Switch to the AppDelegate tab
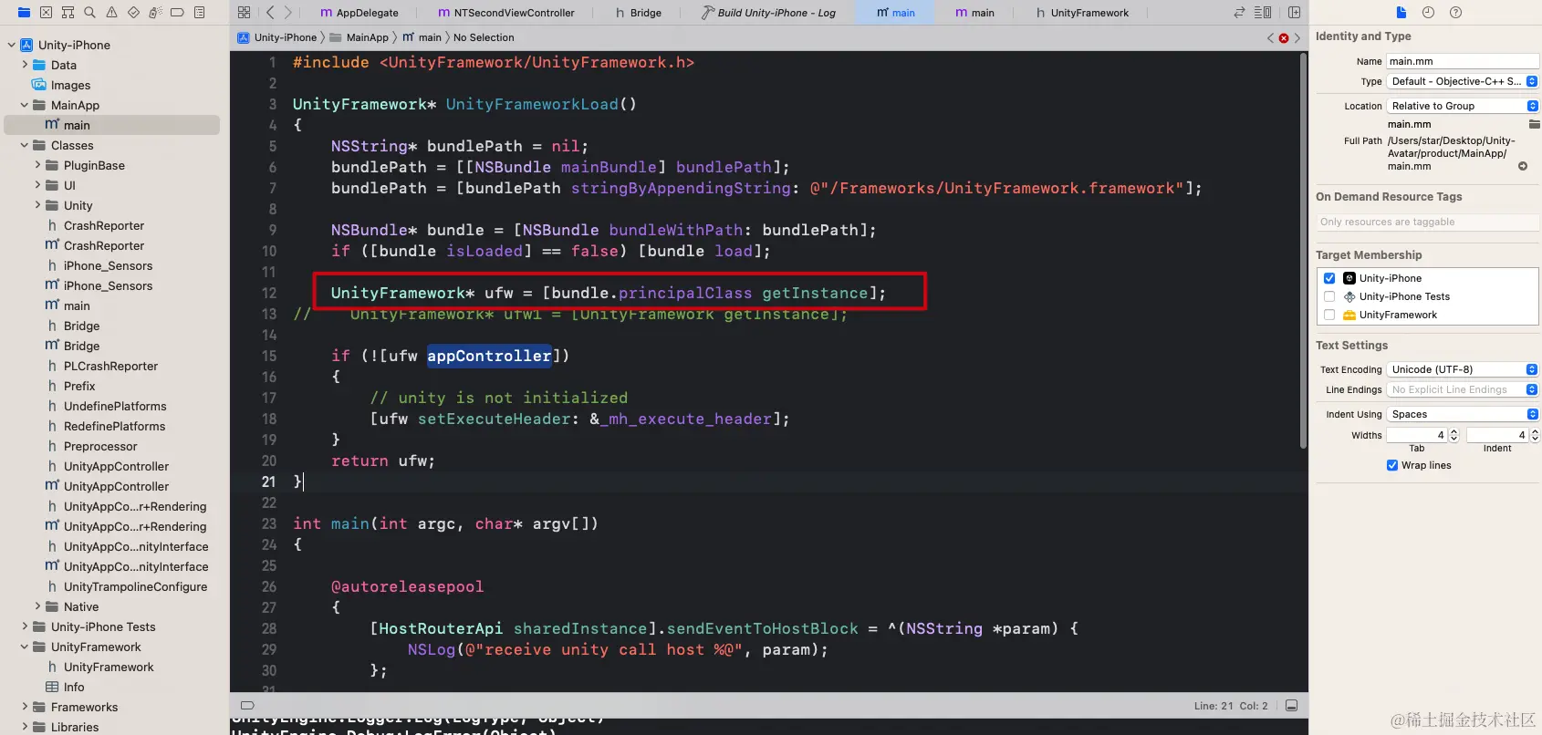Image resolution: width=1542 pixels, height=735 pixels. coord(359,13)
